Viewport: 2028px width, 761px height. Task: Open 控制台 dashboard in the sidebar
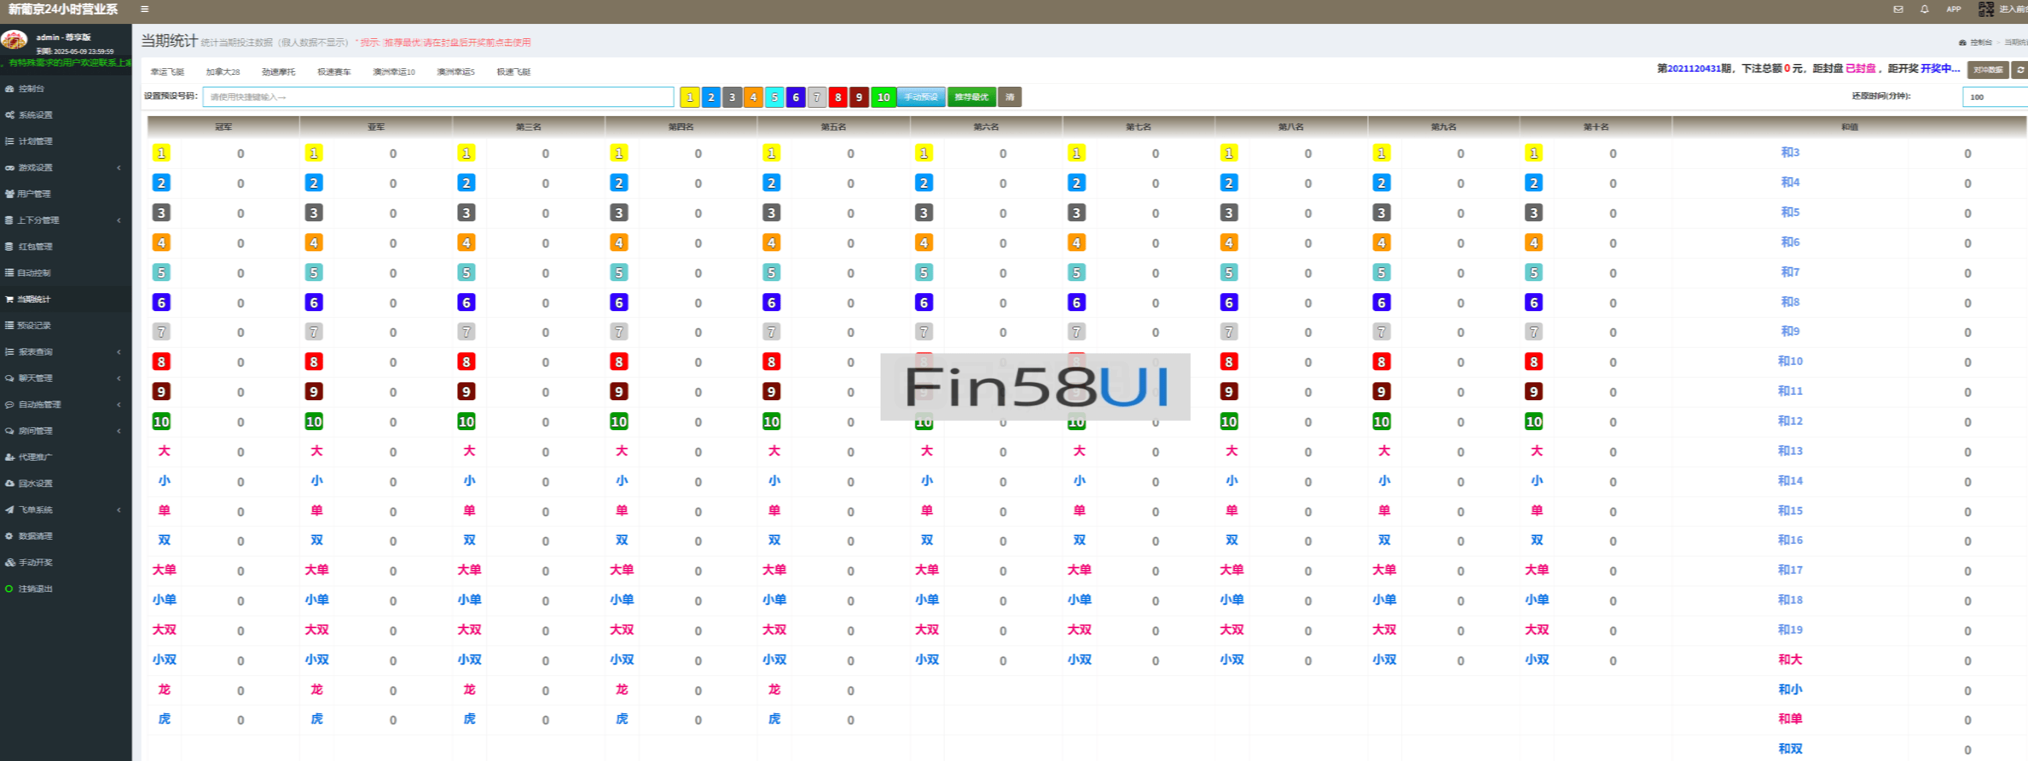click(32, 89)
